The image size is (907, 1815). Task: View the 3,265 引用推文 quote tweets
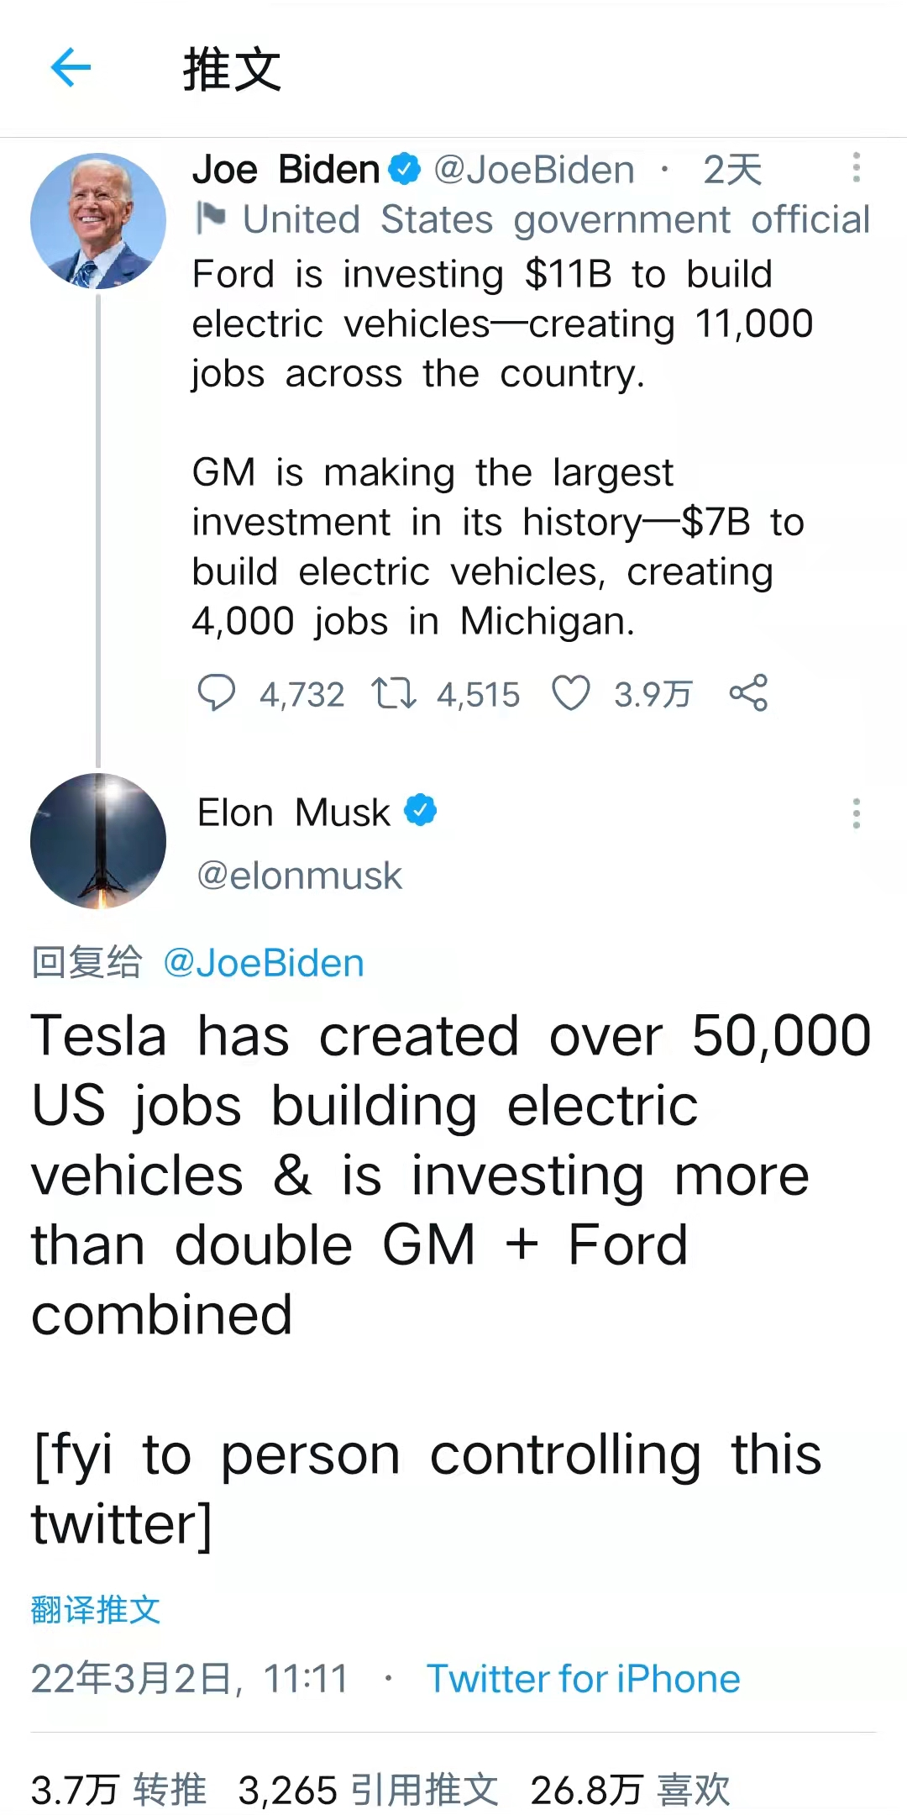pos(368,1790)
